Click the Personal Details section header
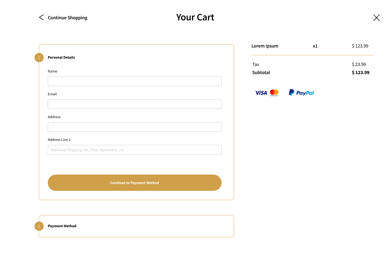Viewport: 391px width, 278px height. click(x=61, y=57)
